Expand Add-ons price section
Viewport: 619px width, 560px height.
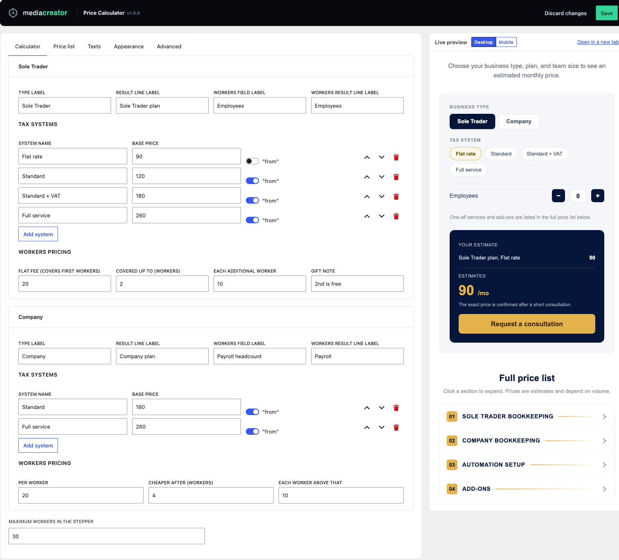(x=527, y=489)
